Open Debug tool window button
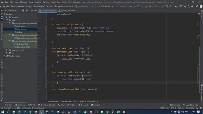Viewport: 203px width, 114px height. [20, 105]
